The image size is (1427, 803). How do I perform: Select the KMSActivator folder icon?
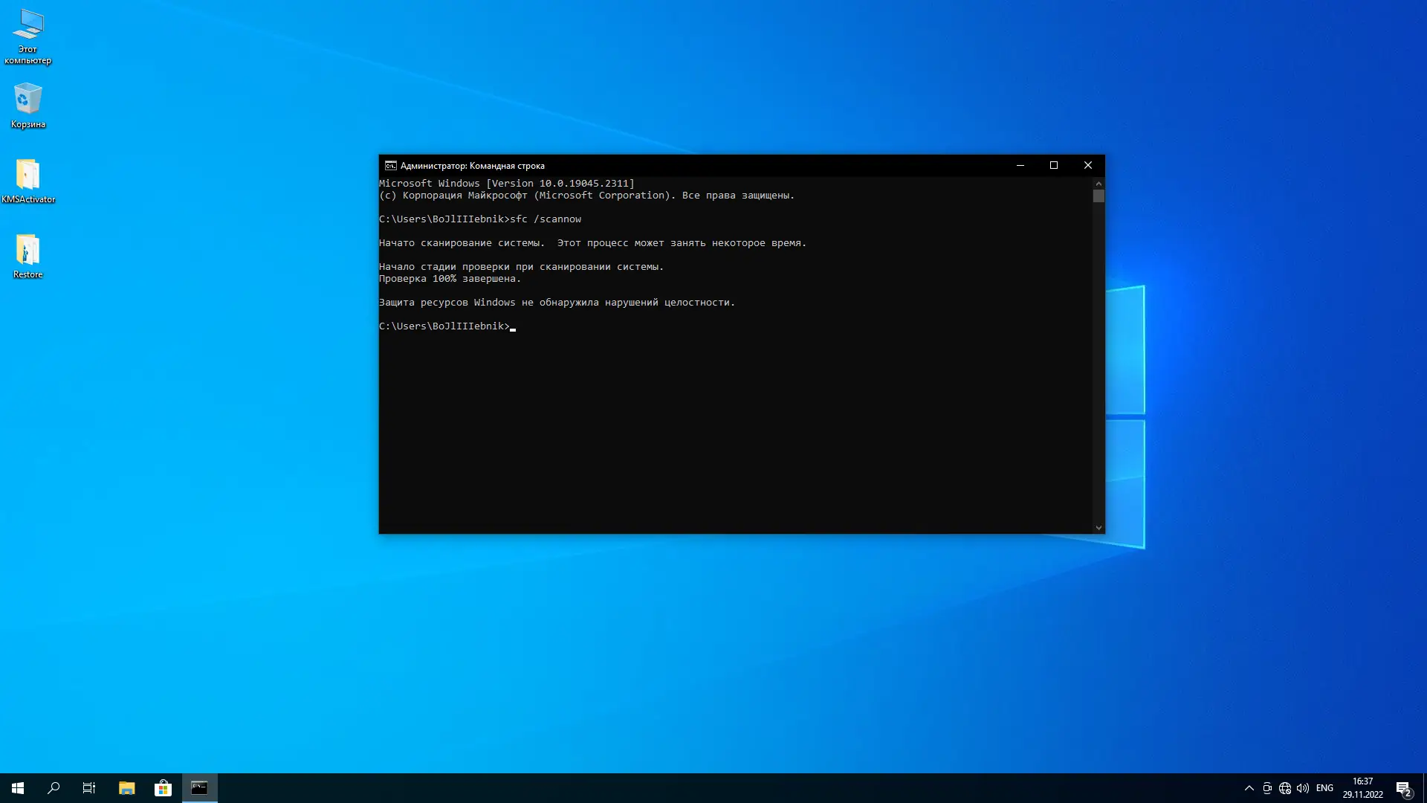27,175
